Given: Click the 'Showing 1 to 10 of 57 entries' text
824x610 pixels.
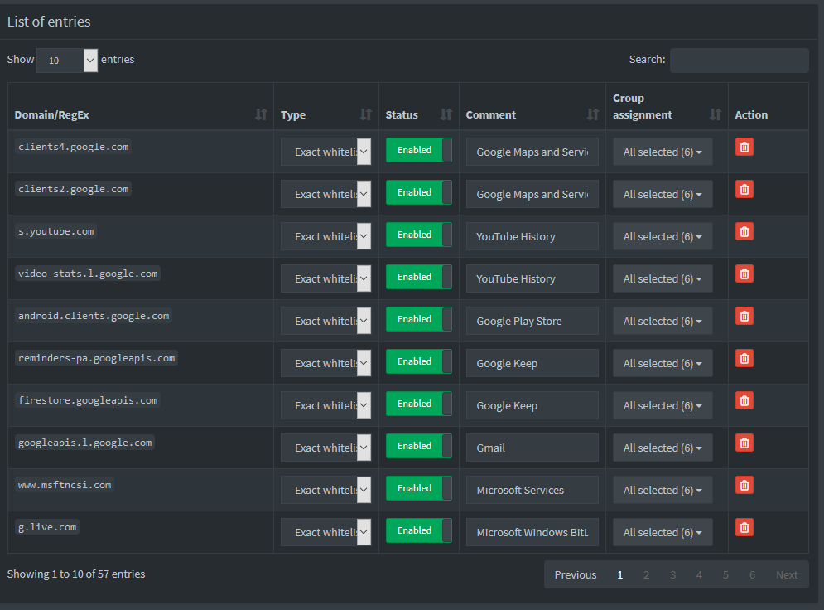Looking at the screenshot, I should (x=76, y=574).
